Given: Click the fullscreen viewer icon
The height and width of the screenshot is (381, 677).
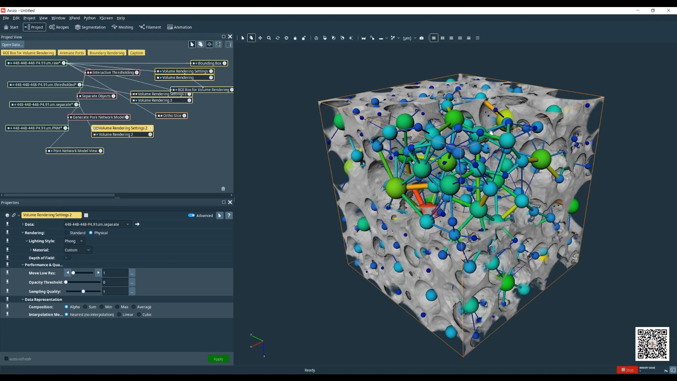Looking at the screenshot, I should (x=477, y=38).
